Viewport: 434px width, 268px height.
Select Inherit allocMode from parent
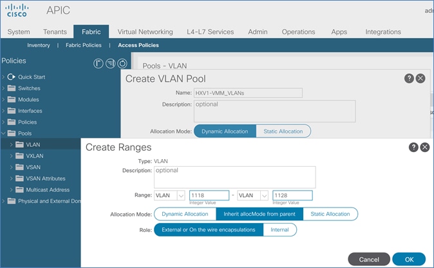[x=259, y=214]
